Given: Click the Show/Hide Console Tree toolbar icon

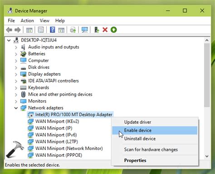Looking at the screenshot, I should pyautogui.click(x=29, y=30).
